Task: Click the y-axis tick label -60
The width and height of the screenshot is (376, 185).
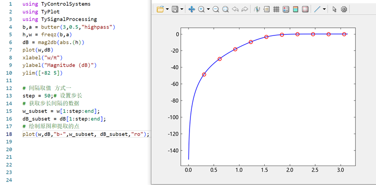Action: [x=174, y=84]
